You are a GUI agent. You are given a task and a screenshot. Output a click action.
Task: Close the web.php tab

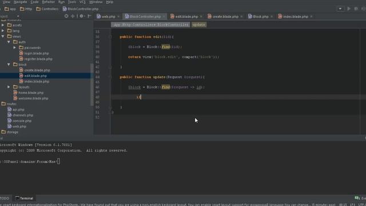pyautogui.click(x=118, y=17)
